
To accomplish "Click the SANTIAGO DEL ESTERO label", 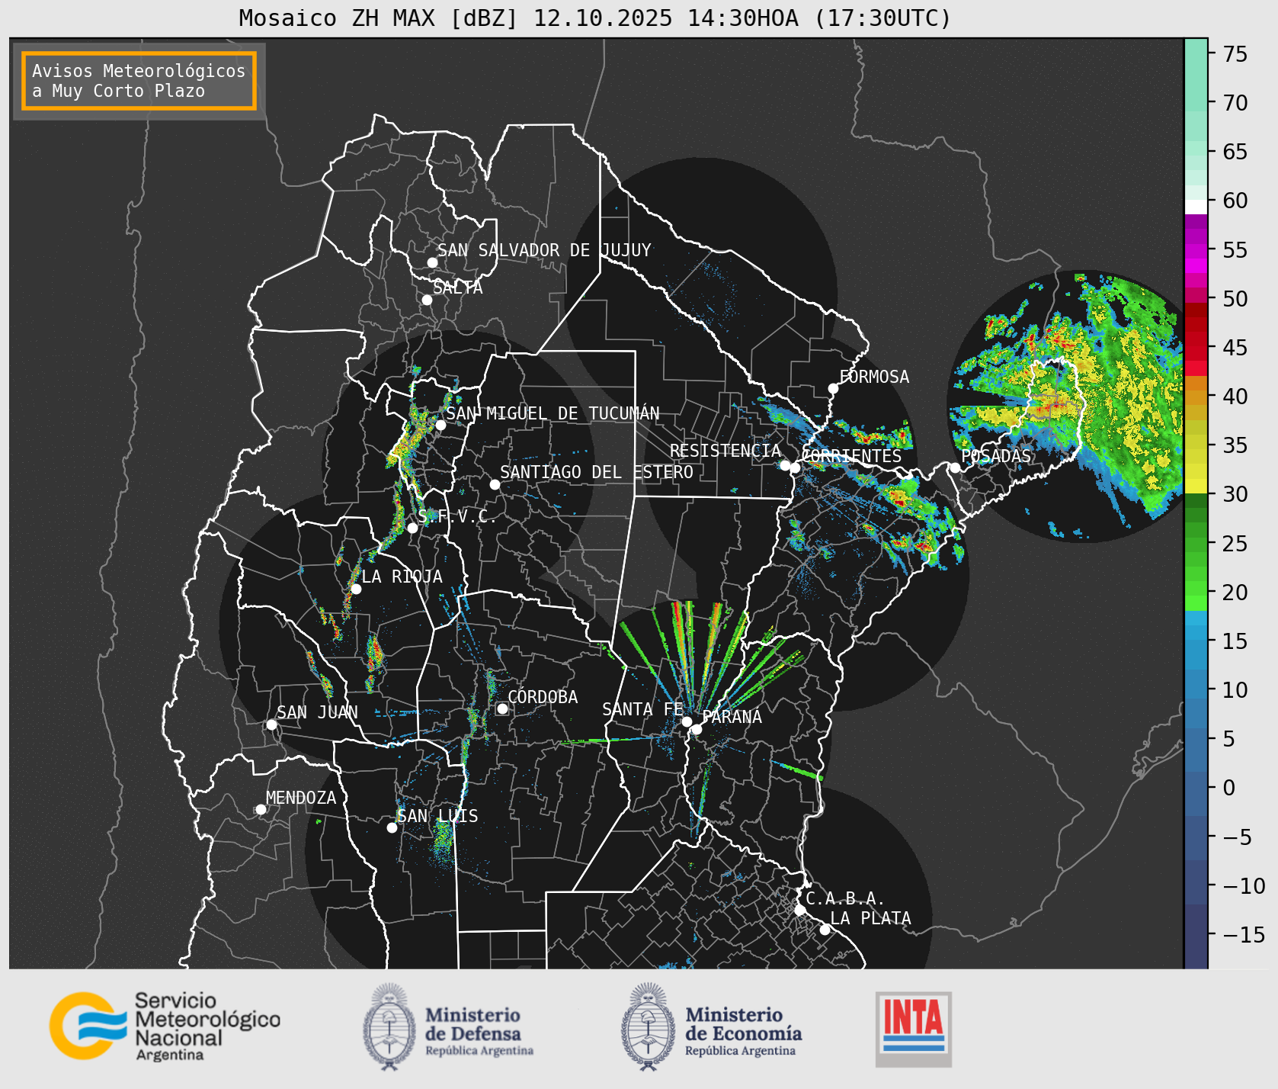I will point(597,472).
